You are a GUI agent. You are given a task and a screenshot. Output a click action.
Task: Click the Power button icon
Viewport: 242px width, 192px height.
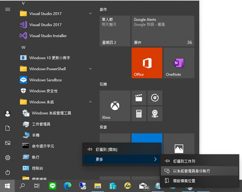click(x=8, y=172)
